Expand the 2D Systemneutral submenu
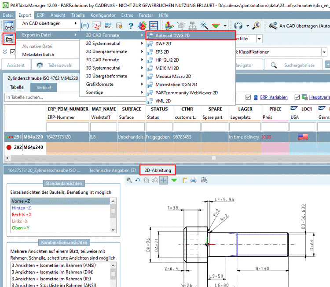 (113, 44)
